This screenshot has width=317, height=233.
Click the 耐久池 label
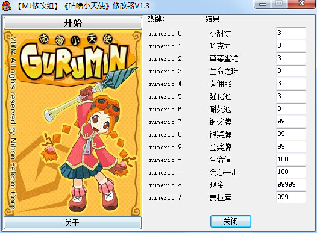[220, 109]
